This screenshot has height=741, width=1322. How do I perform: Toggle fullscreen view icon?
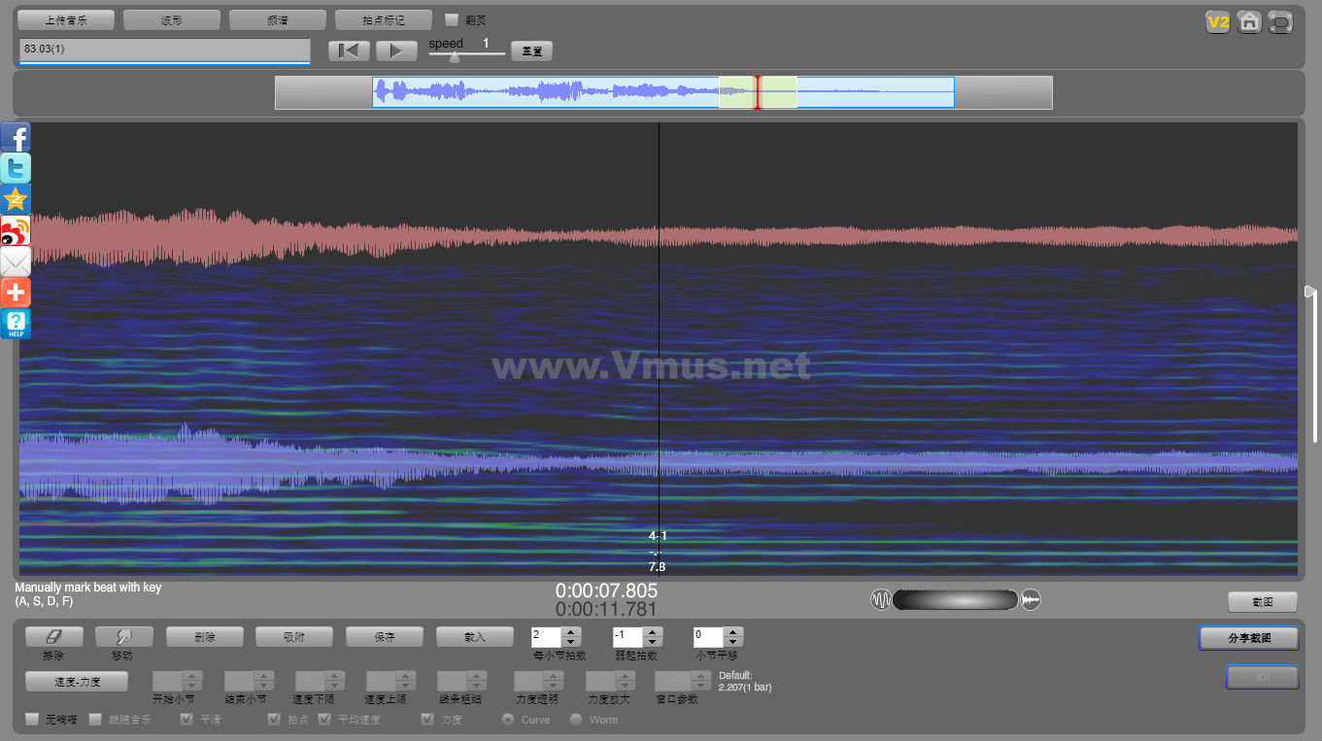point(1281,22)
